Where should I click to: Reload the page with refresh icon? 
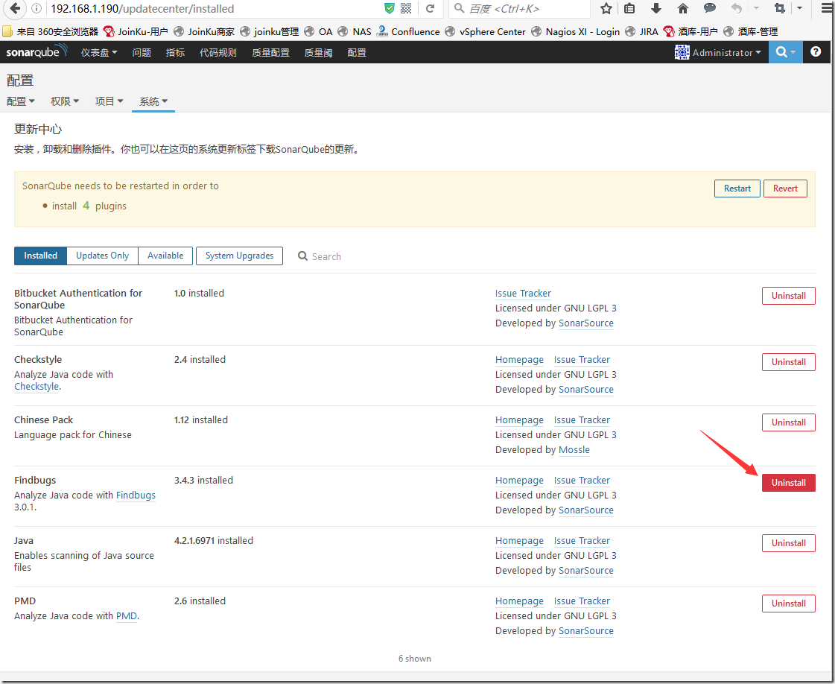click(431, 8)
